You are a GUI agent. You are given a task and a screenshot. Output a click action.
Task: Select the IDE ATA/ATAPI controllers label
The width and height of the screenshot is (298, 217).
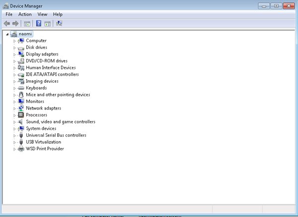[x=52, y=74]
